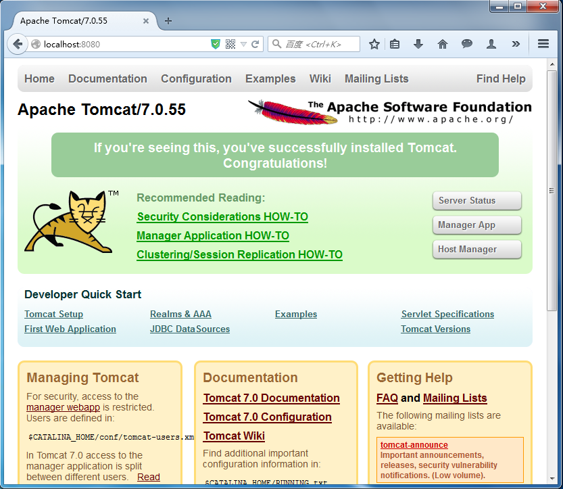Open the tomcat-announce mailing list link
The height and width of the screenshot is (489, 563).
tap(414, 445)
